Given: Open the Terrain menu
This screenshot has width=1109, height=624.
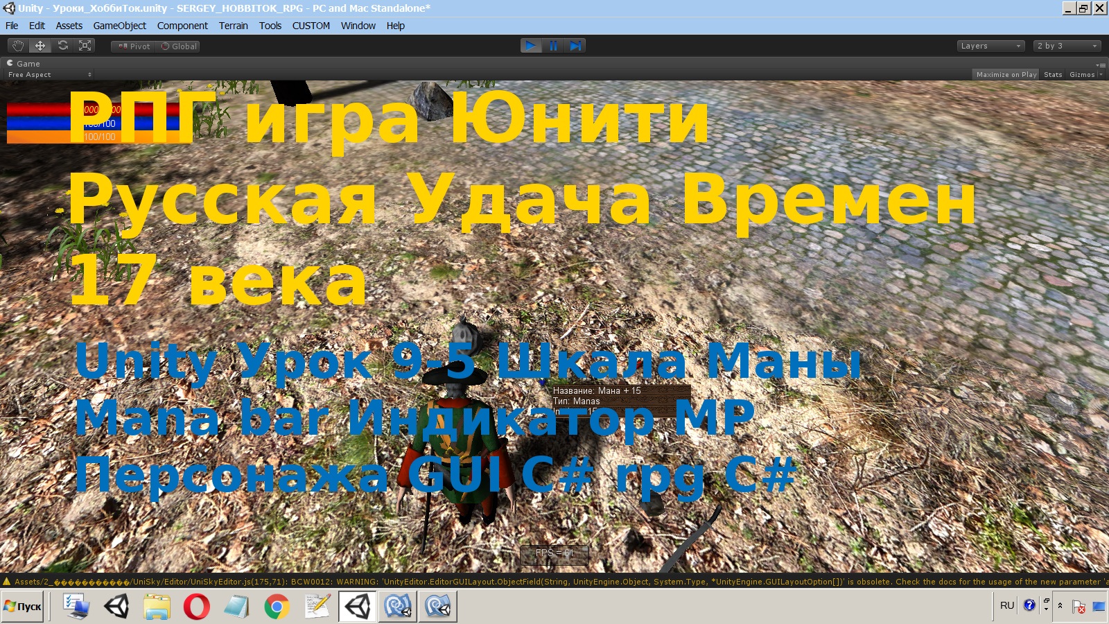Looking at the screenshot, I should (x=234, y=26).
